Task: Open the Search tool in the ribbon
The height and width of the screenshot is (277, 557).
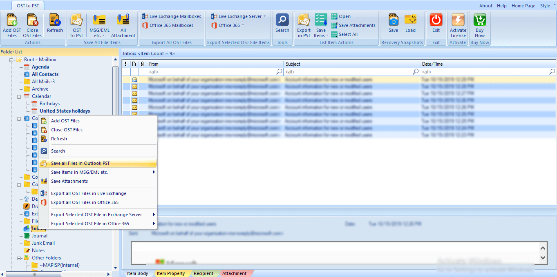Action: tap(282, 24)
